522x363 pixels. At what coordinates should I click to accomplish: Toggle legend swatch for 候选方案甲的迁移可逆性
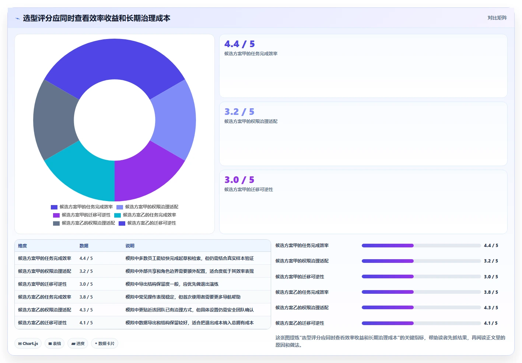tap(56, 215)
